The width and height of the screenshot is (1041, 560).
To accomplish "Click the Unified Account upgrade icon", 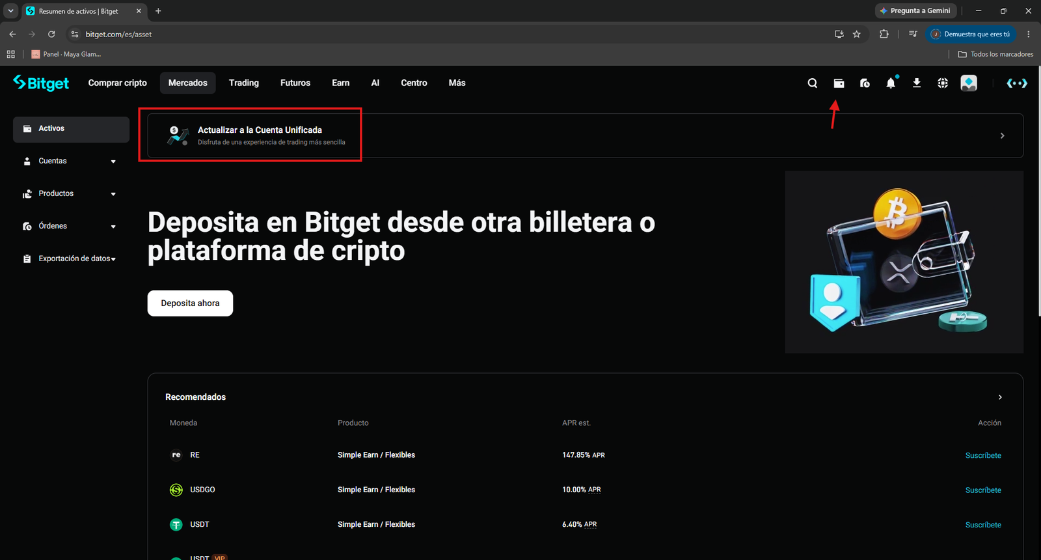I will click(178, 135).
